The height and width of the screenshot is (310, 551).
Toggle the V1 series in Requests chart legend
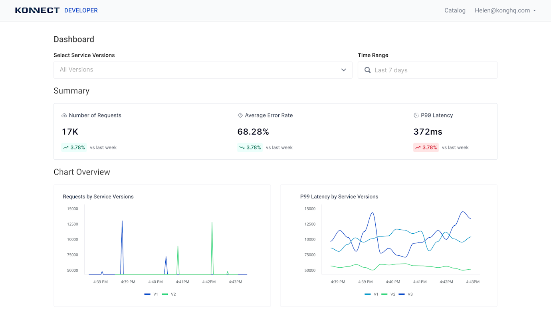pyautogui.click(x=152, y=294)
